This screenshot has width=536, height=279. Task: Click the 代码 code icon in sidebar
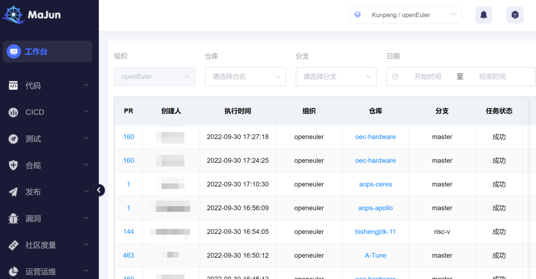(x=13, y=85)
